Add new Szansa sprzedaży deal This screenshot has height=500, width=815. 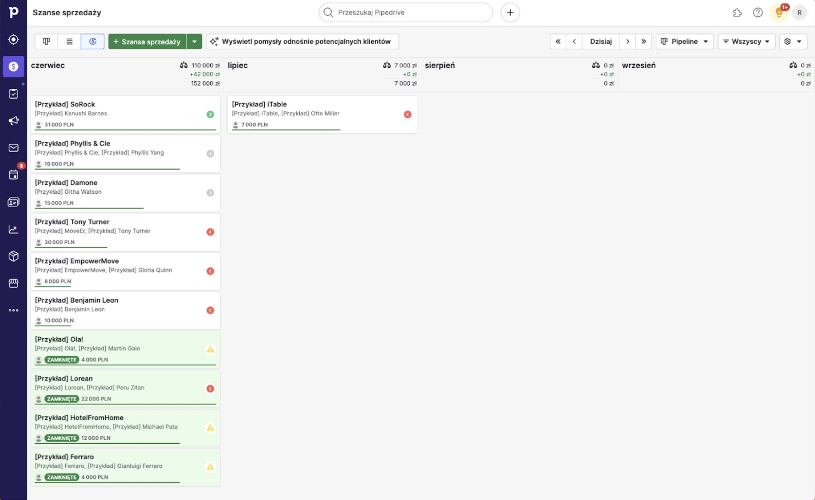(x=147, y=41)
